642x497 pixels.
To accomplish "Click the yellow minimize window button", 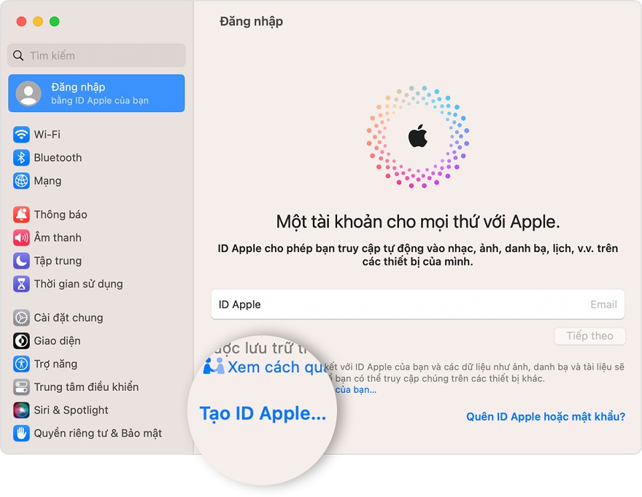I will click(x=38, y=21).
